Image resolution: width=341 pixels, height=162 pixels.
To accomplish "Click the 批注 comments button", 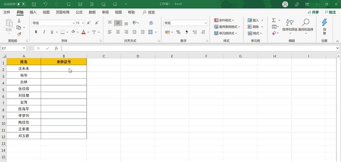I will click(x=330, y=12).
